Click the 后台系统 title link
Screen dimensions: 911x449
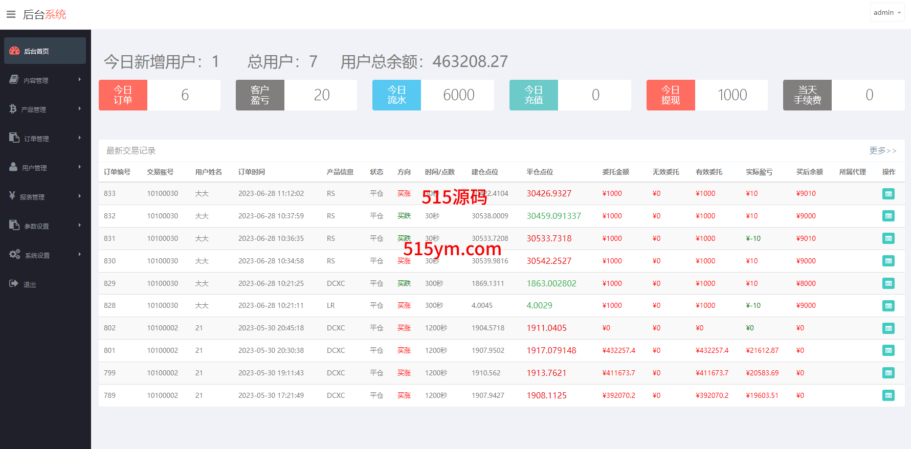point(45,14)
